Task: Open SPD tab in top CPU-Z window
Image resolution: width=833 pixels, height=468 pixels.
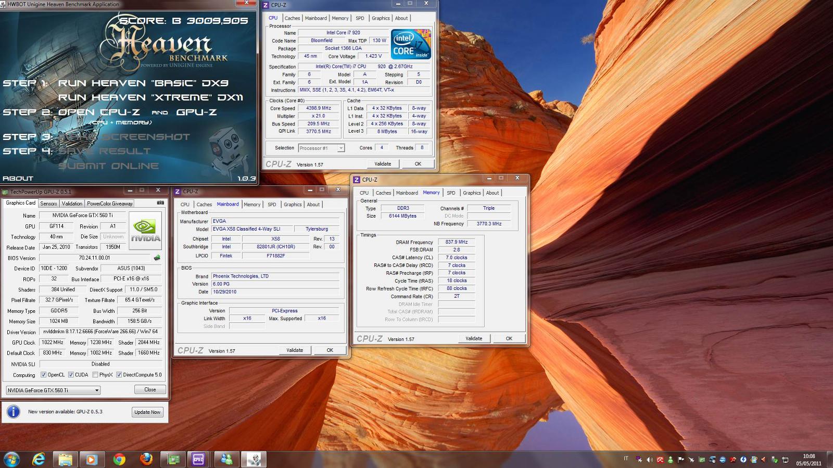Action: [360, 18]
